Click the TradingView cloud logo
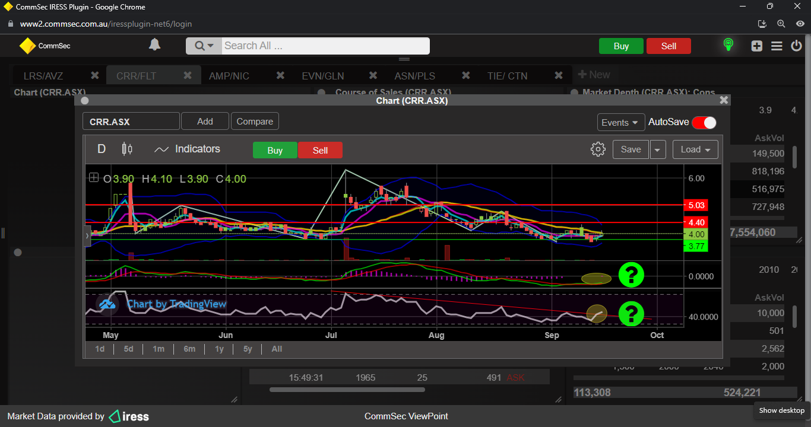The image size is (811, 427). pyautogui.click(x=107, y=304)
